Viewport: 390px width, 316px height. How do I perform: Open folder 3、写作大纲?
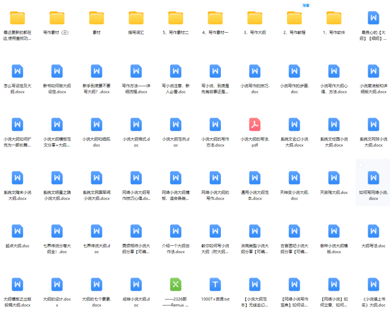pyautogui.click(x=254, y=18)
